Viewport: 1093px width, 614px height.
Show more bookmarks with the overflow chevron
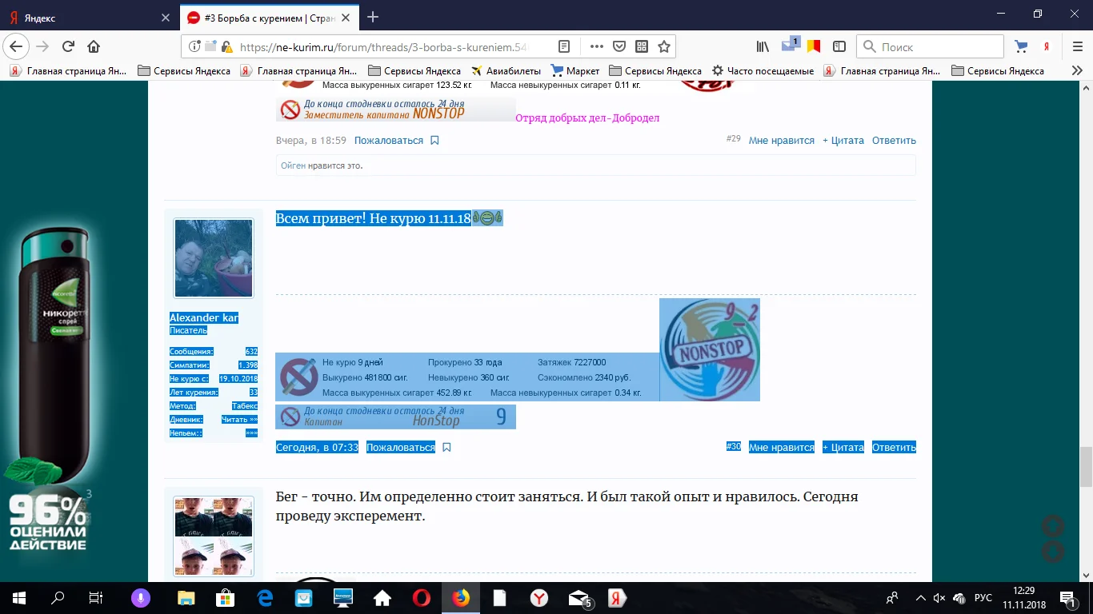pos(1077,71)
